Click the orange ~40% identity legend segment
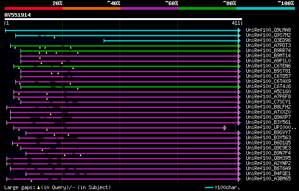Image resolution: width=299 pixels, height=191 pixels. click(92, 8)
